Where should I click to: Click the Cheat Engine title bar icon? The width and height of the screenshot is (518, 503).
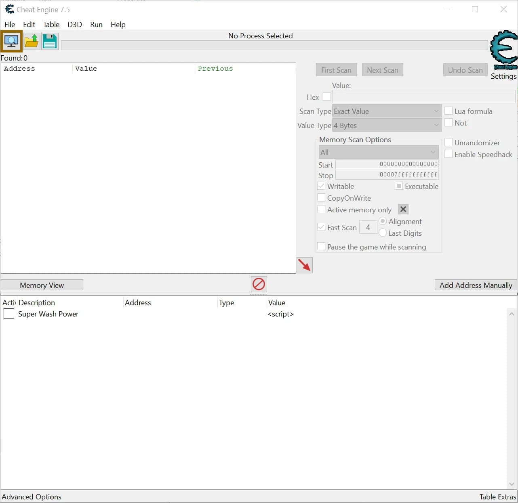pos(9,9)
